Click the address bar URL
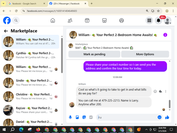Image resolution: width=177 pixels, height=133 pixels. click(52, 11)
